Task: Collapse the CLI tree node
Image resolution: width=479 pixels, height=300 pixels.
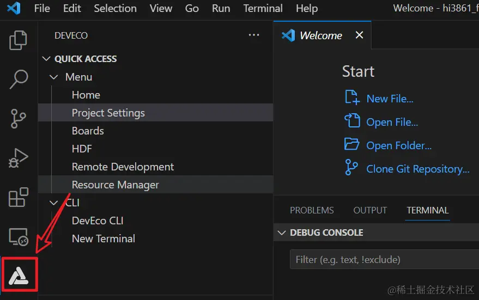Action: point(54,203)
